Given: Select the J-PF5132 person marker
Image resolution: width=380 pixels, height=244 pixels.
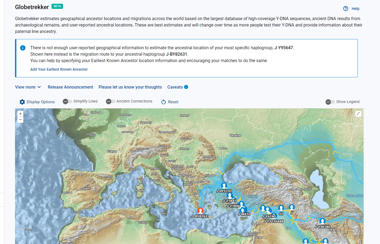Looking at the screenshot, I should click(x=224, y=186).
